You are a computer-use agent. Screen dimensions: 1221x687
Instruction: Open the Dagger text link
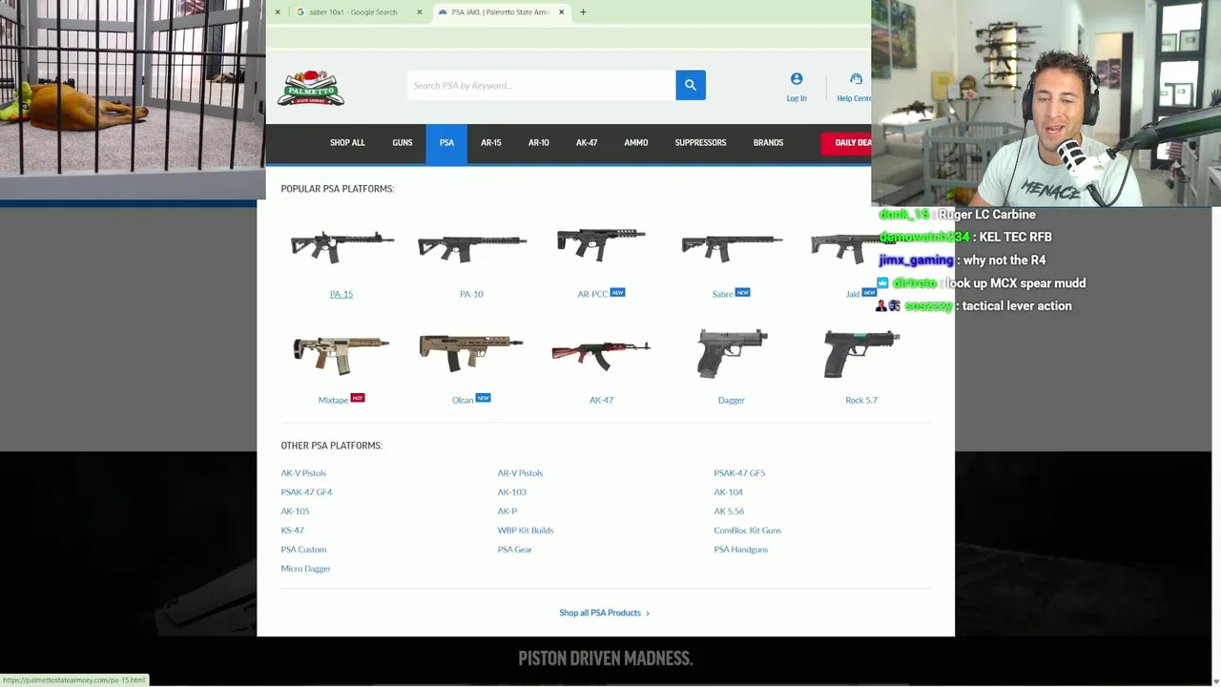[x=732, y=400]
